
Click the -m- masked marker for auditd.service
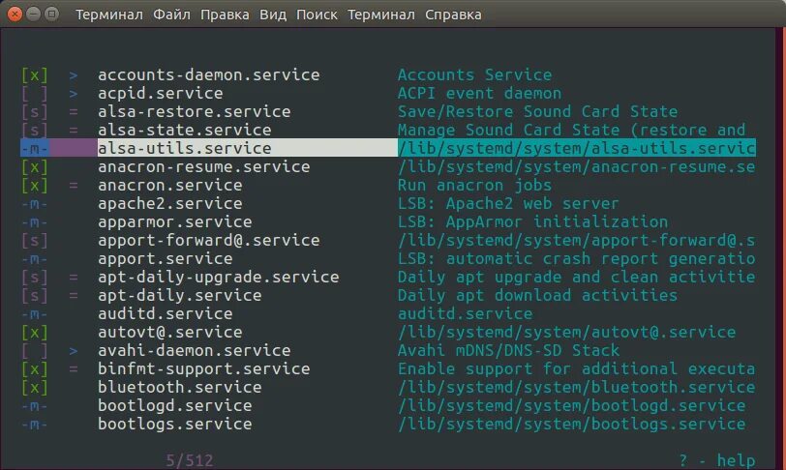[35, 314]
